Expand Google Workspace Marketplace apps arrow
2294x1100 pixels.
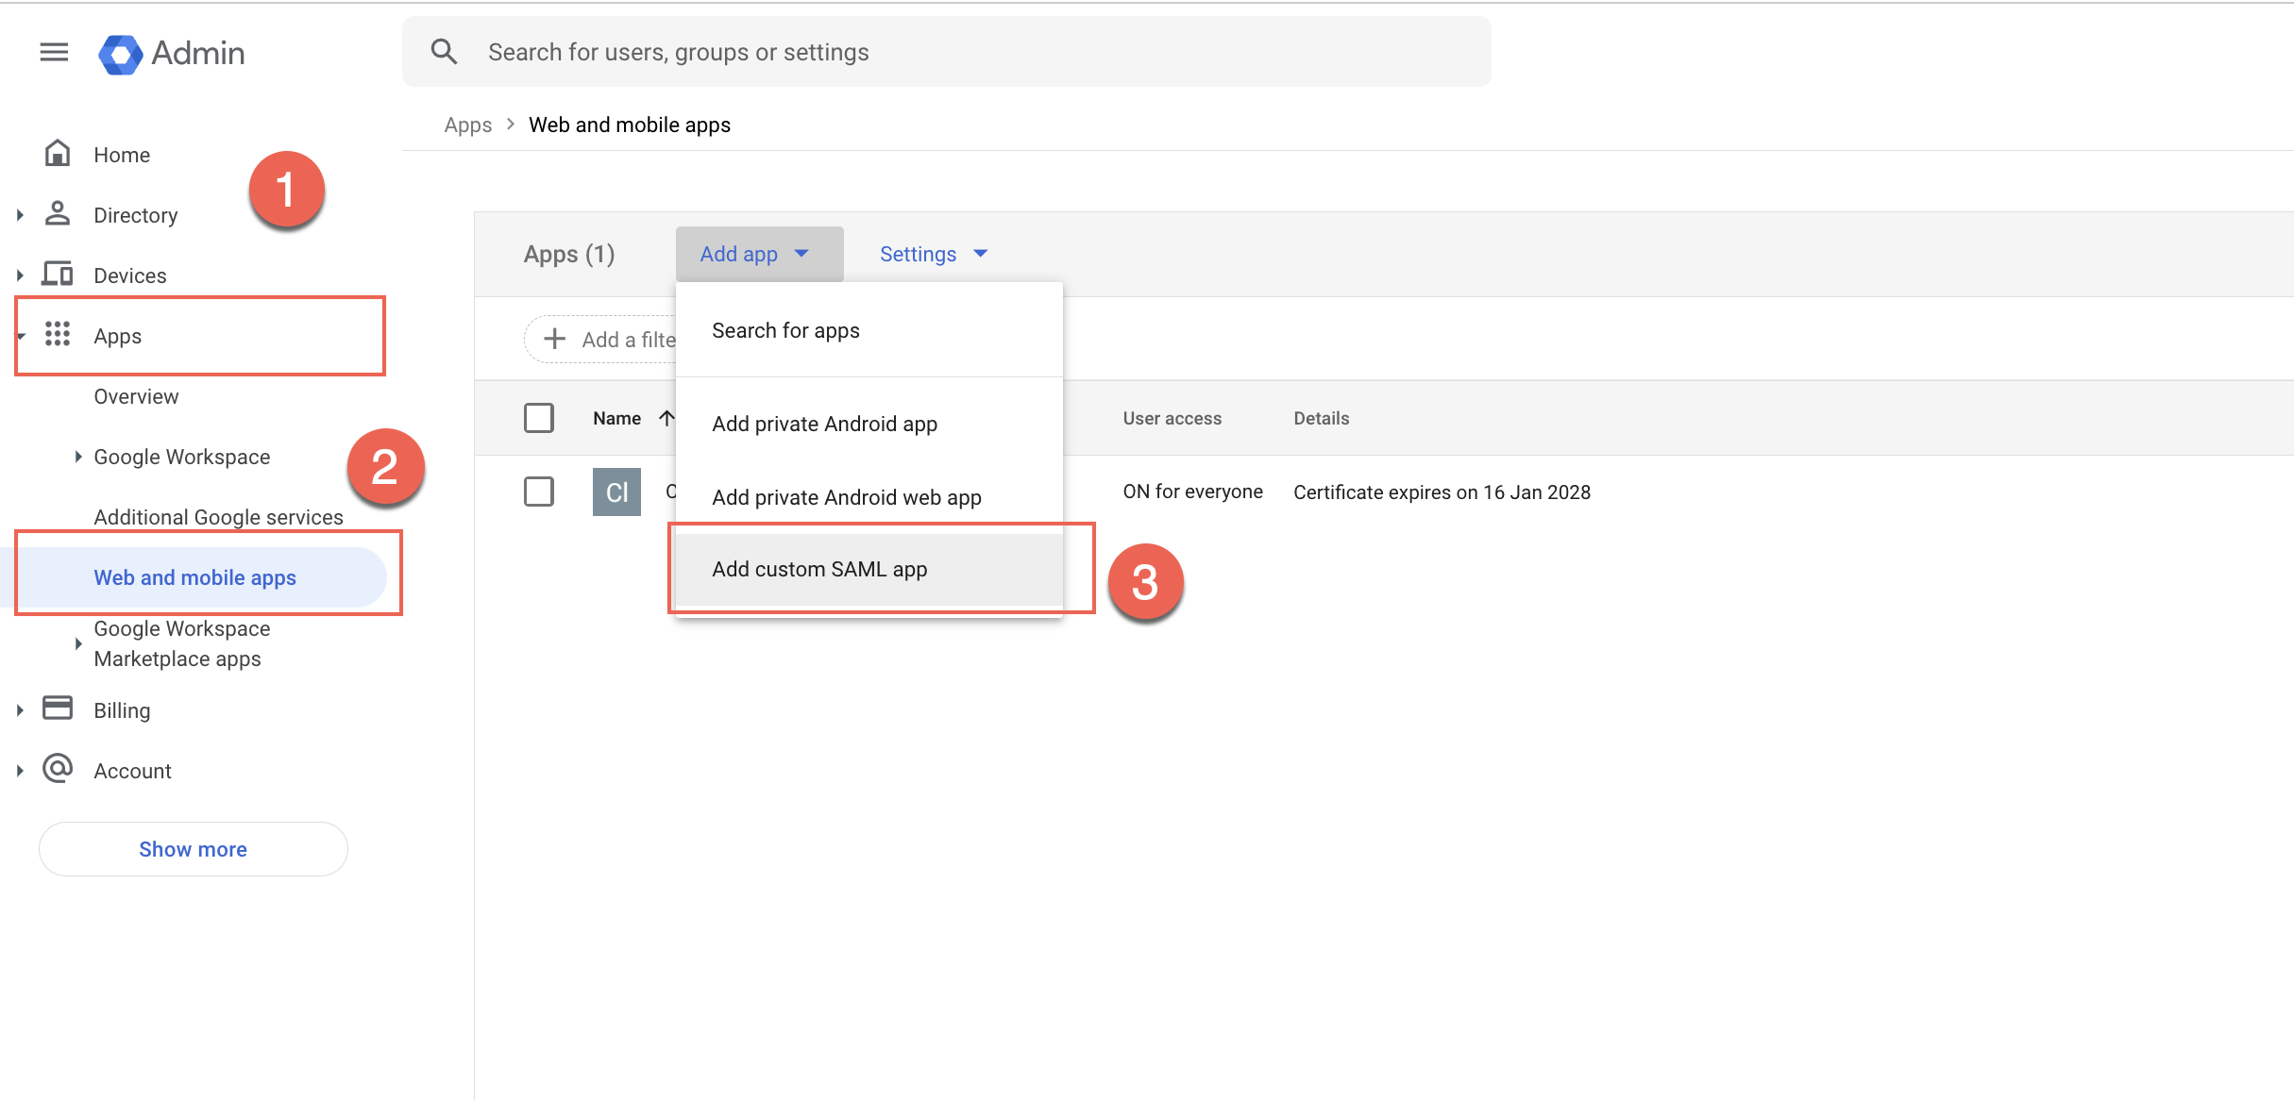pos(78,643)
